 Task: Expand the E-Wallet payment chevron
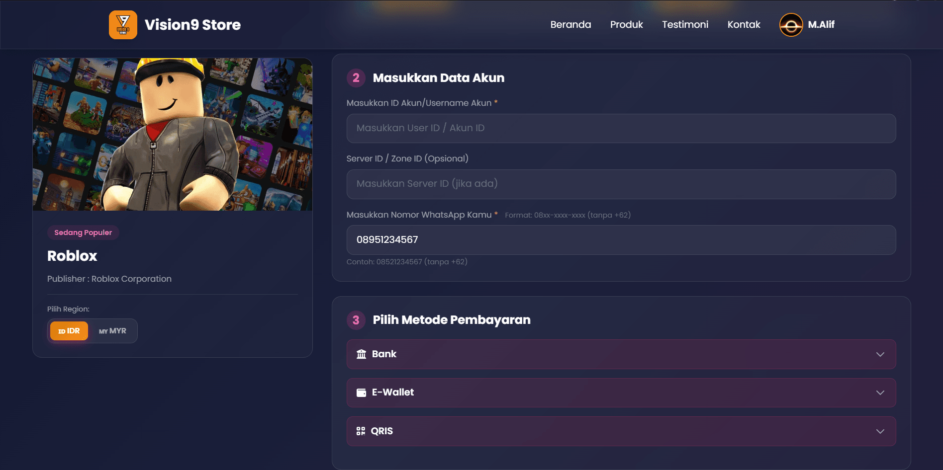click(x=880, y=392)
